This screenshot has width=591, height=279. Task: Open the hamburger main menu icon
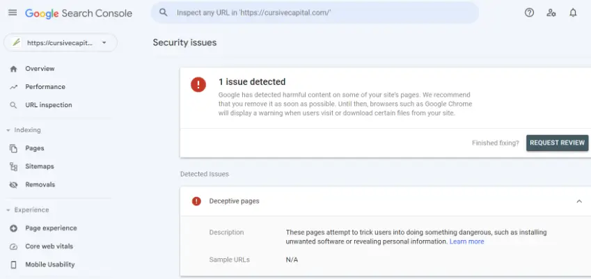[x=12, y=13]
